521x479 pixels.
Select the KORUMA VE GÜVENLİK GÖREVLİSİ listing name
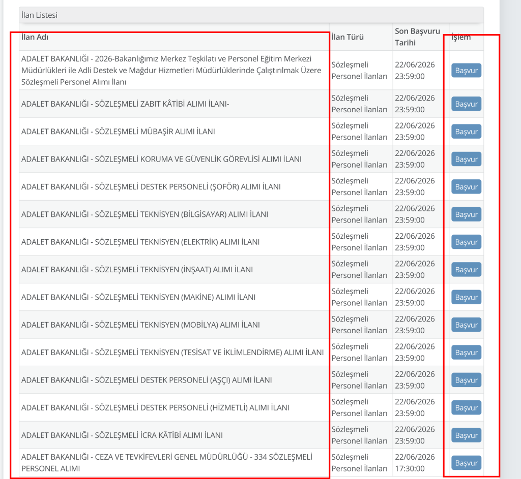(x=161, y=159)
